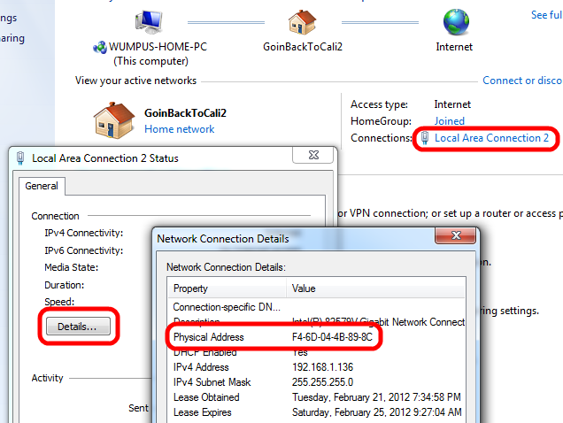Select the General tab
The image size is (563, 423).
(x=42, y=186)
